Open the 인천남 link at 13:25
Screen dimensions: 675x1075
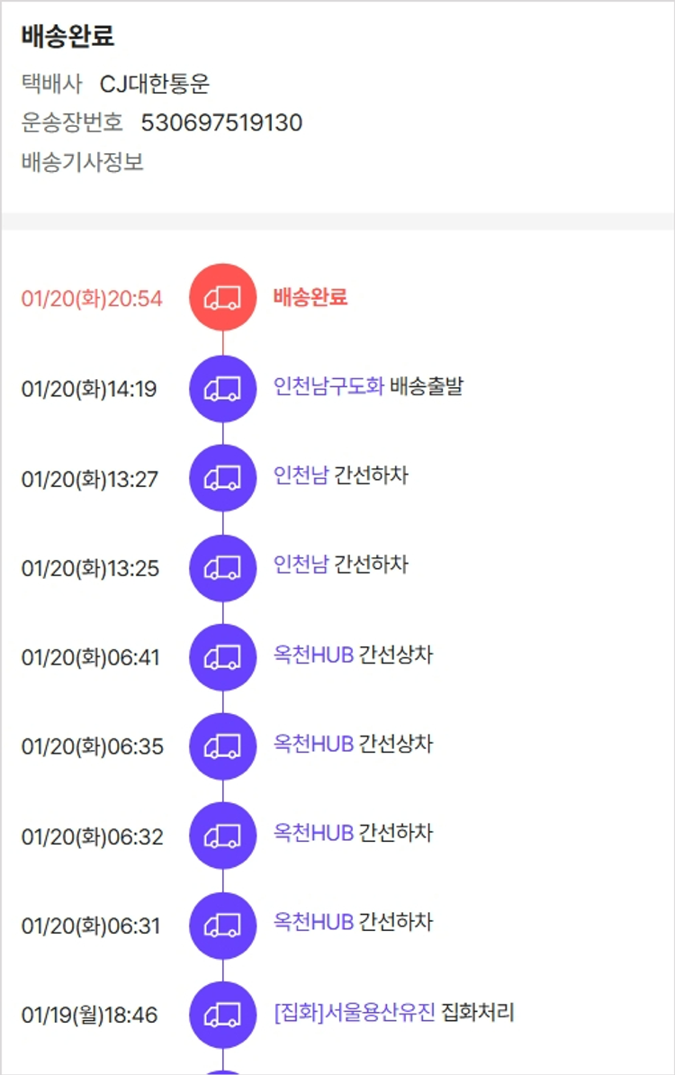(301, 565)
